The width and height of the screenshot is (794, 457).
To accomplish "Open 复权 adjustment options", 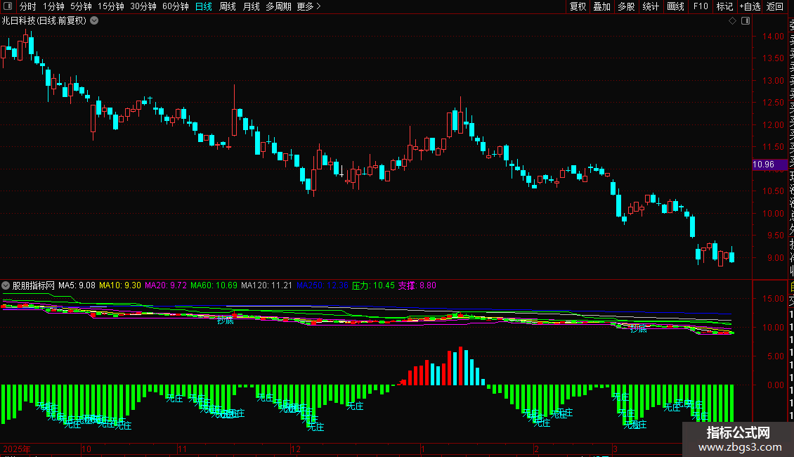I will point(578,6).
